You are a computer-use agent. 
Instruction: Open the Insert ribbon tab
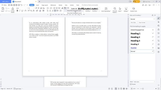[37, 5]
